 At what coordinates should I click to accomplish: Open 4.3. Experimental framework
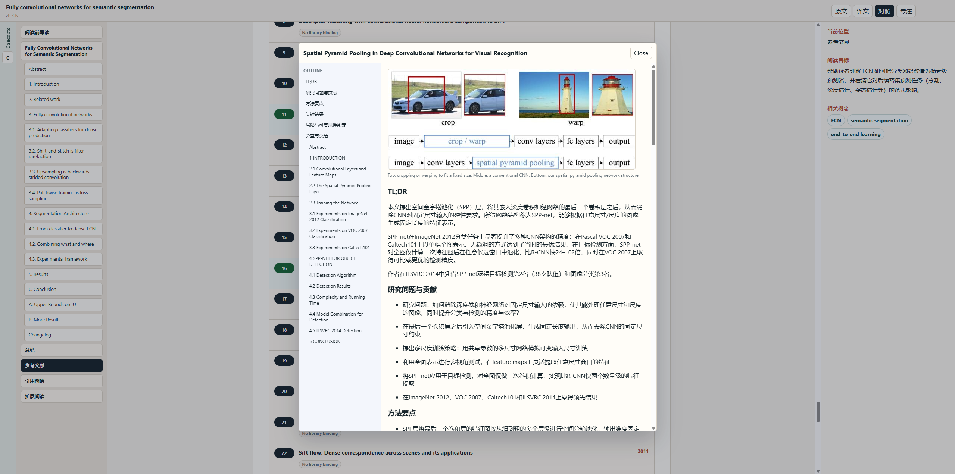(x=63, y=259)
